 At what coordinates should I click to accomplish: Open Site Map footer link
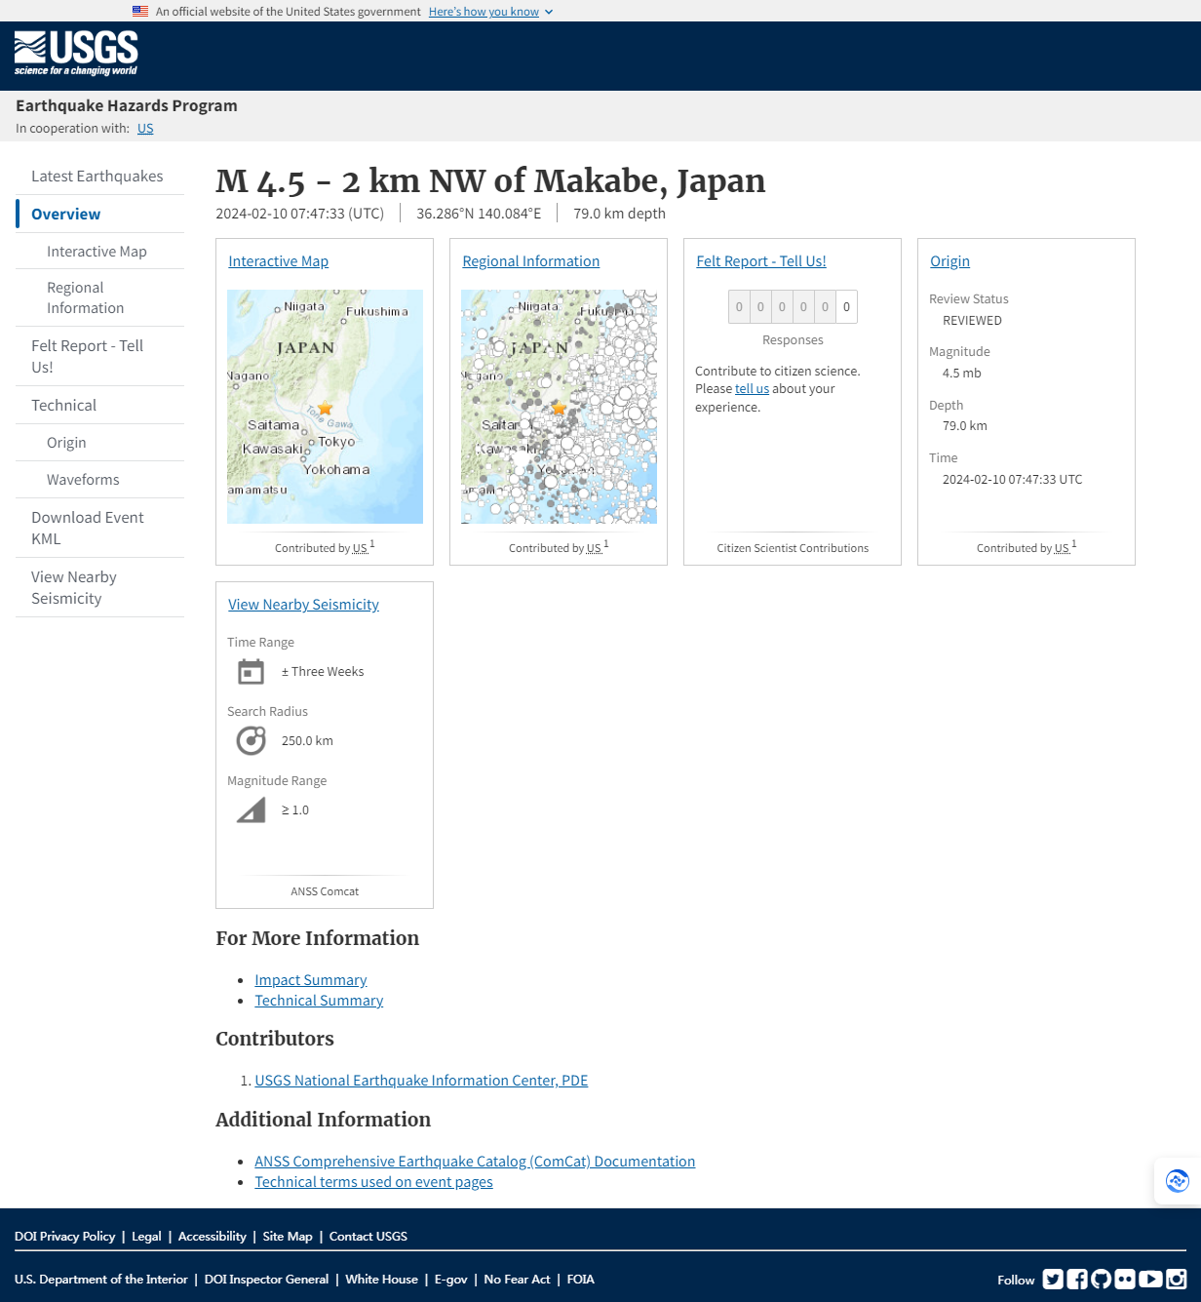click(288, 1237)
